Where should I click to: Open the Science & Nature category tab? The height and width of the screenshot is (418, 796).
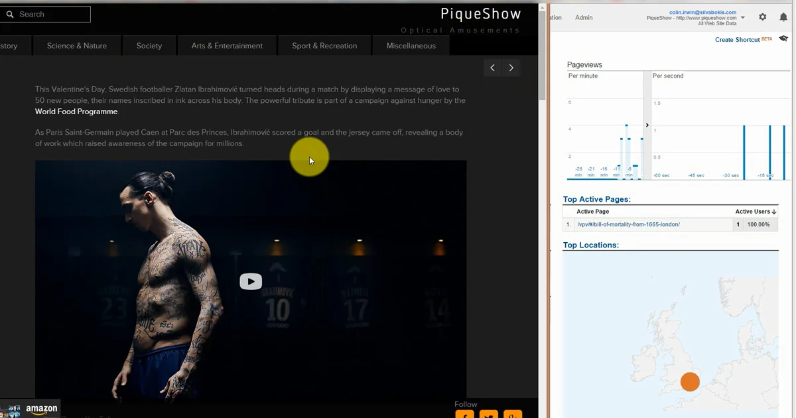pyautogui.click(x=77, y=46)
